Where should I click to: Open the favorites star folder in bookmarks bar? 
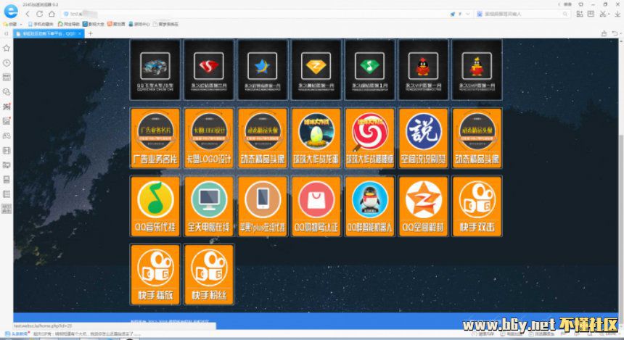coord(10,24)
